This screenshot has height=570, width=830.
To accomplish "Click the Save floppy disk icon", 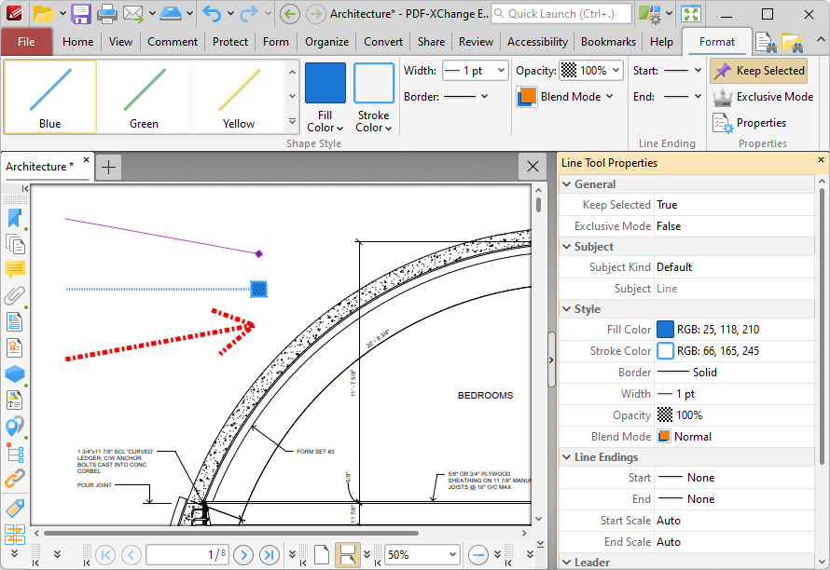I will point(81,14).
